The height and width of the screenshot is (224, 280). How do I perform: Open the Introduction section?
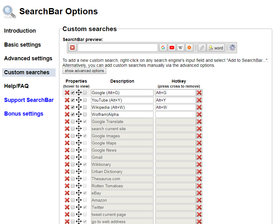20,31
